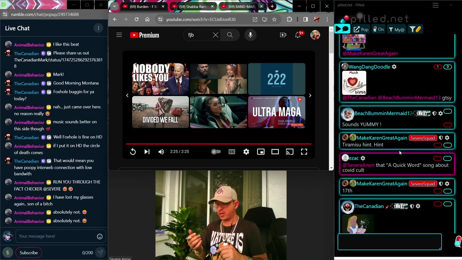Open the browser tab search dropdown
462x260 pixels.
(114, 6)
